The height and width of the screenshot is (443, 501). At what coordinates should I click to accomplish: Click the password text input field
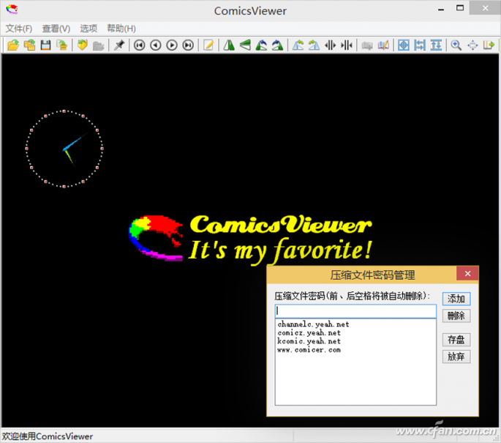tap(355, 311)
